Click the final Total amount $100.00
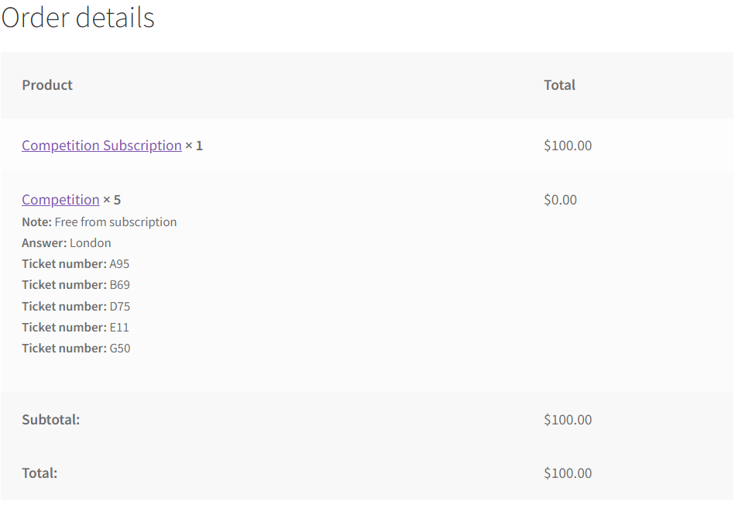The height and width of the screenshot is (505, 735). [x=568, y=473]
